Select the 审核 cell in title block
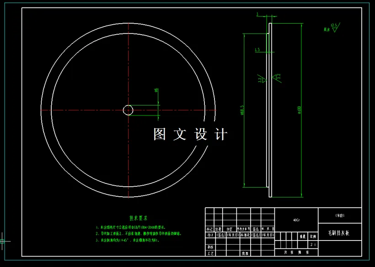 click(210, 247)
